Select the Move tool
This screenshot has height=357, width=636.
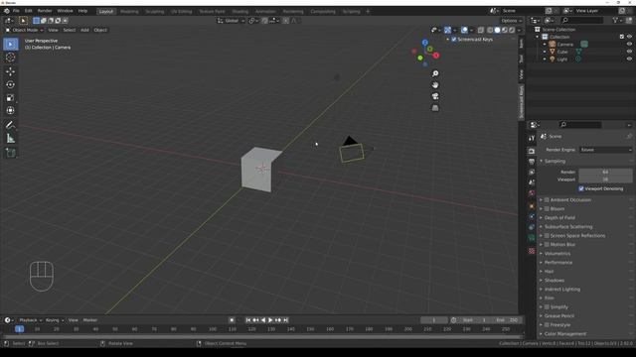pyautogui.click(x=11, y=71)
